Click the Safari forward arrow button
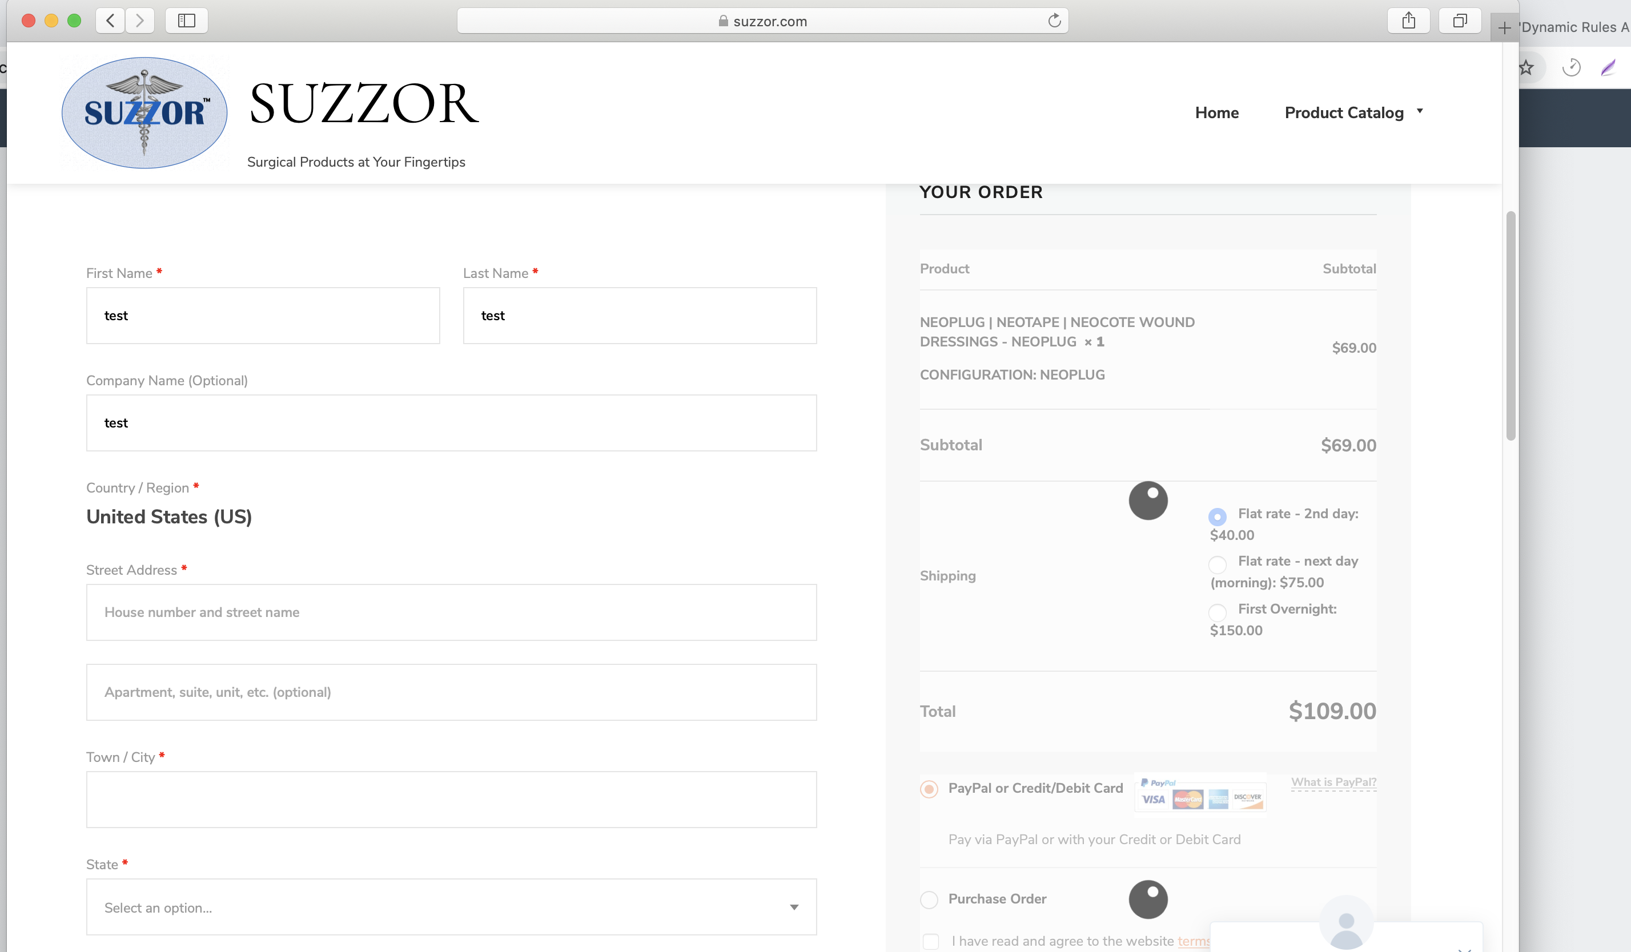 click(x=140, y=21)
